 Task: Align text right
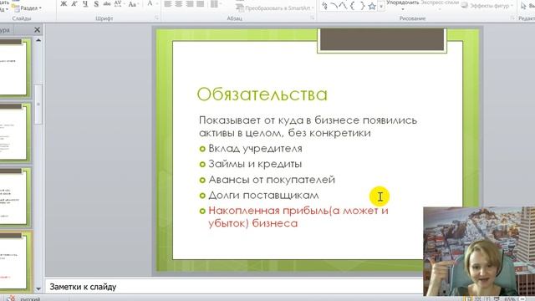coord(190,4)
